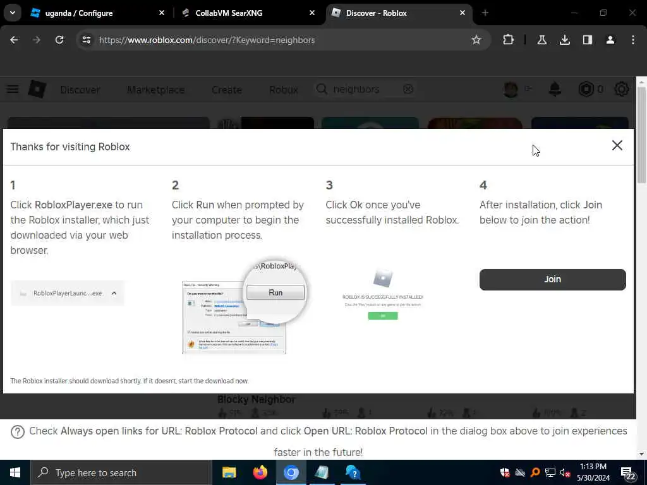This screenshot has width=647, height=485.
Task: Open the Chrome extensions puzzle icon
Action: click(508, 40)
